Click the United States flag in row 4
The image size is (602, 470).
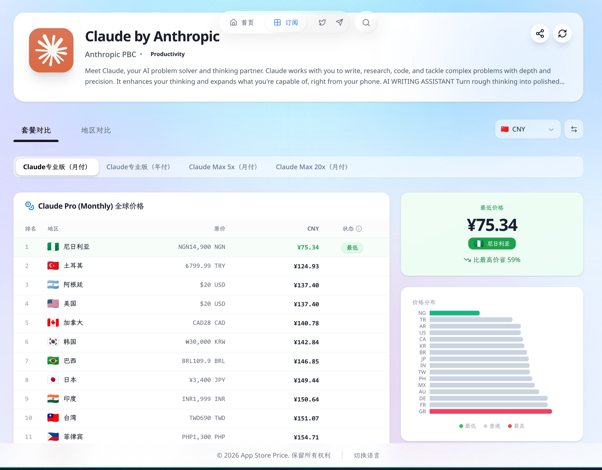coord(53,304)
